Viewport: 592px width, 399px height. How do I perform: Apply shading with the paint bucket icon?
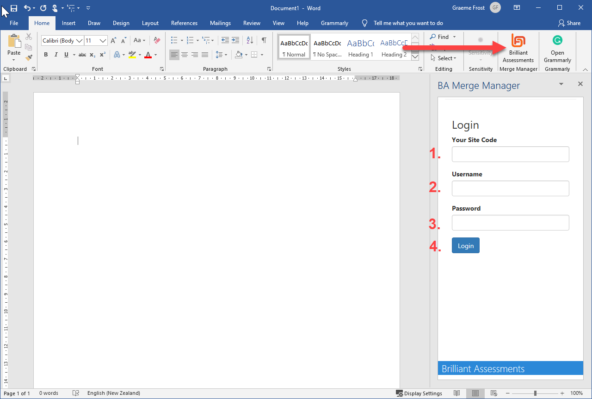(x=239, y=55)
